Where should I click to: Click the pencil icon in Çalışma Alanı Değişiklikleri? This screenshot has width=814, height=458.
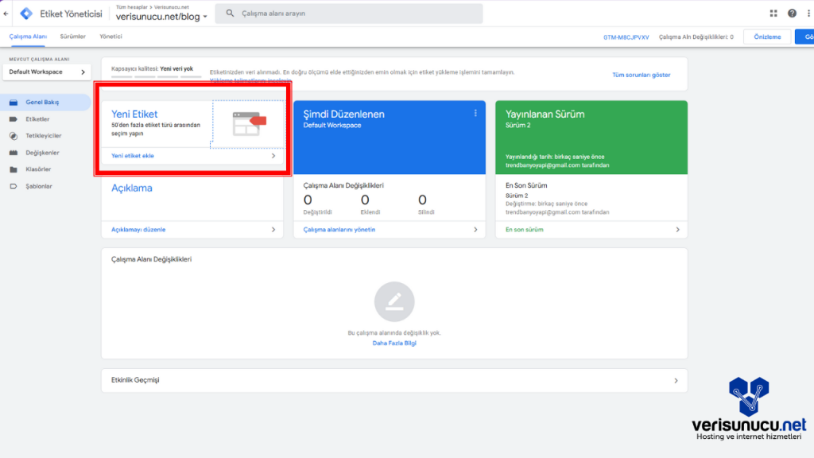tap(394, 301)
